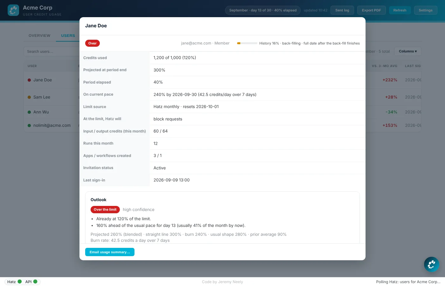
Task: Open the floating Hatz assistant icon
Action: tap(432, 264)
